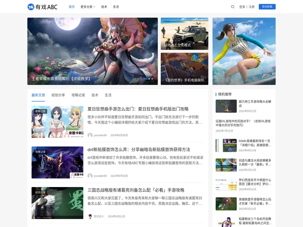Open sidebar item 梦幻西游多开卡顿是什么原因

(x=255, y=182)
